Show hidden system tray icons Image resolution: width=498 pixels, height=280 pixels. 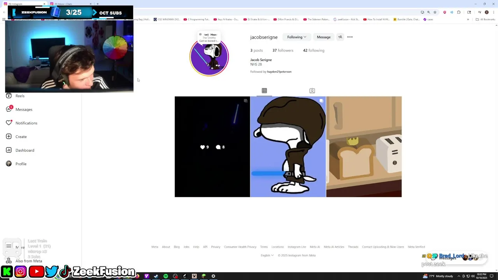[459, 276]
